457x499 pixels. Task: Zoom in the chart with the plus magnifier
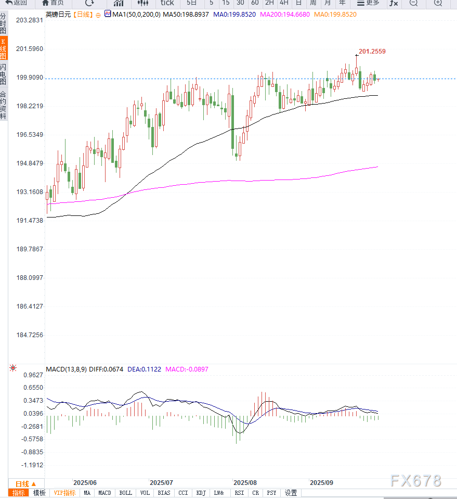tap(438, 3)
